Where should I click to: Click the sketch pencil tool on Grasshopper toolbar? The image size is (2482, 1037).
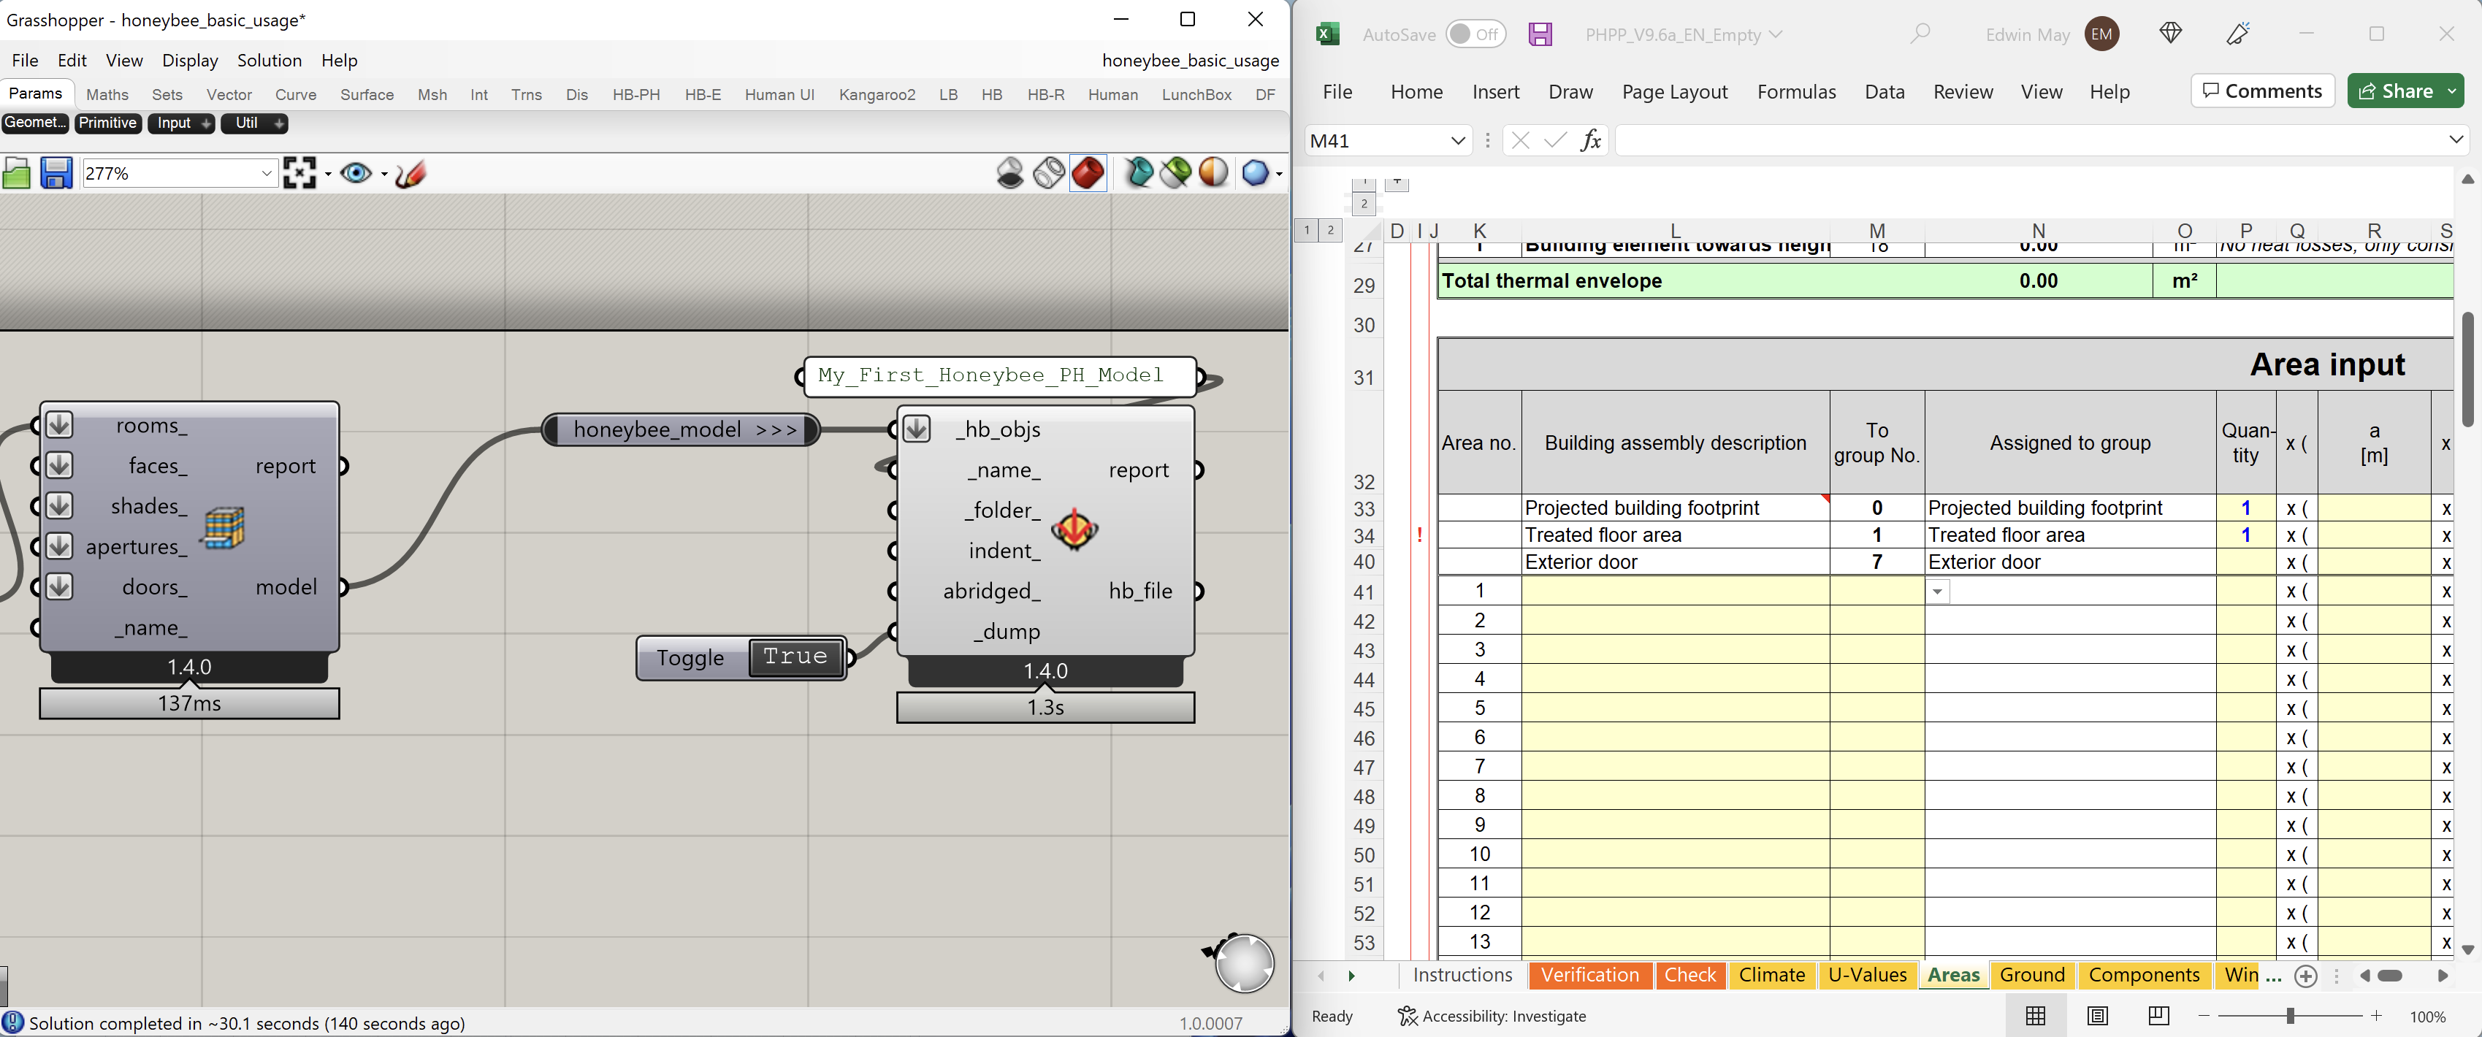[410, 174]
